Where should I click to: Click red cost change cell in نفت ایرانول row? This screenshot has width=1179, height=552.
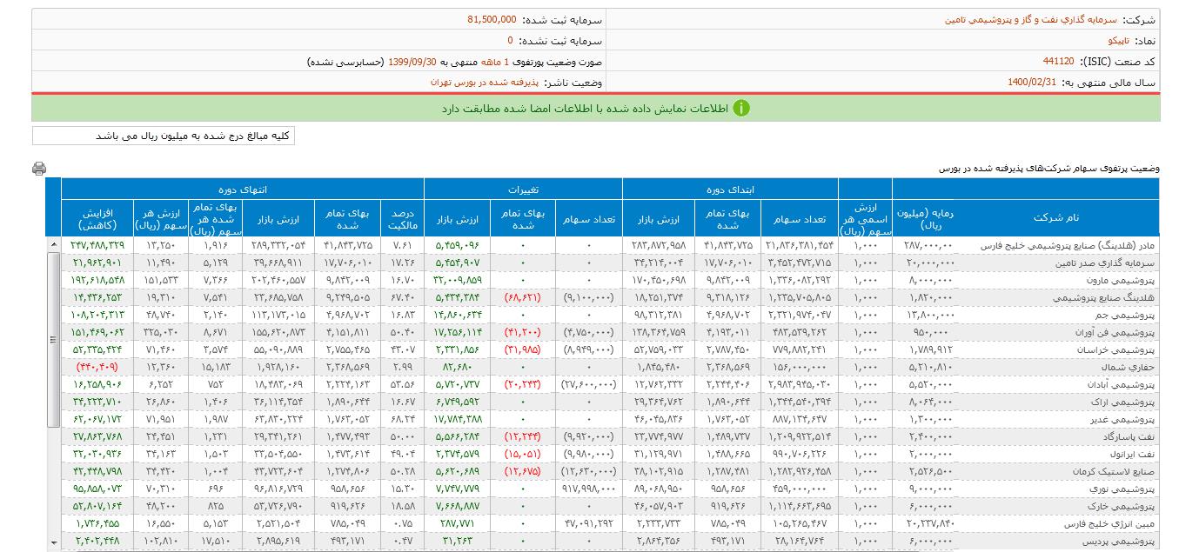tap(523, 454)
